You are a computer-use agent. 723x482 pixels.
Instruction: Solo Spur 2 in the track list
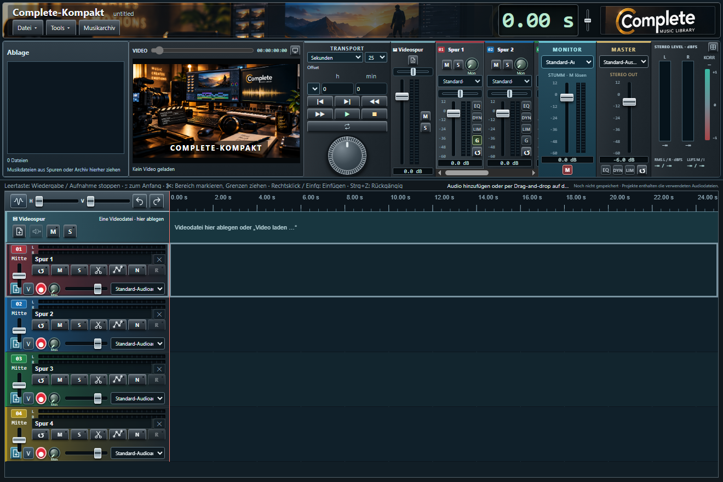click(x=79, y=325)
